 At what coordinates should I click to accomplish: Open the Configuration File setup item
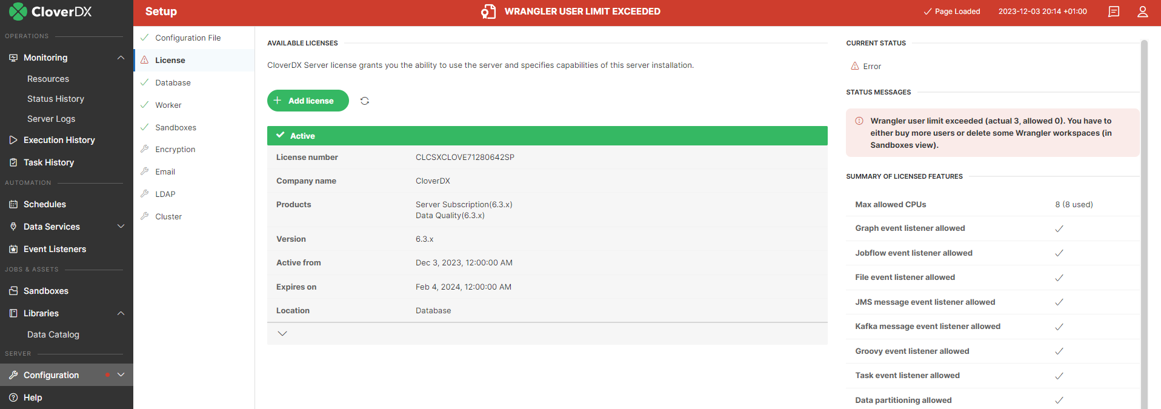(x=188, y=38)
